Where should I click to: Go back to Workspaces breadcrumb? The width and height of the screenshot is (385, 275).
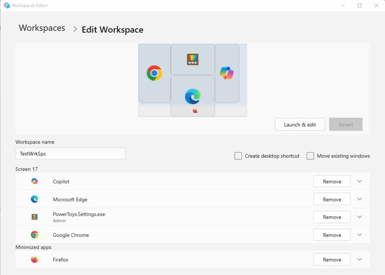tap(42, 28)
